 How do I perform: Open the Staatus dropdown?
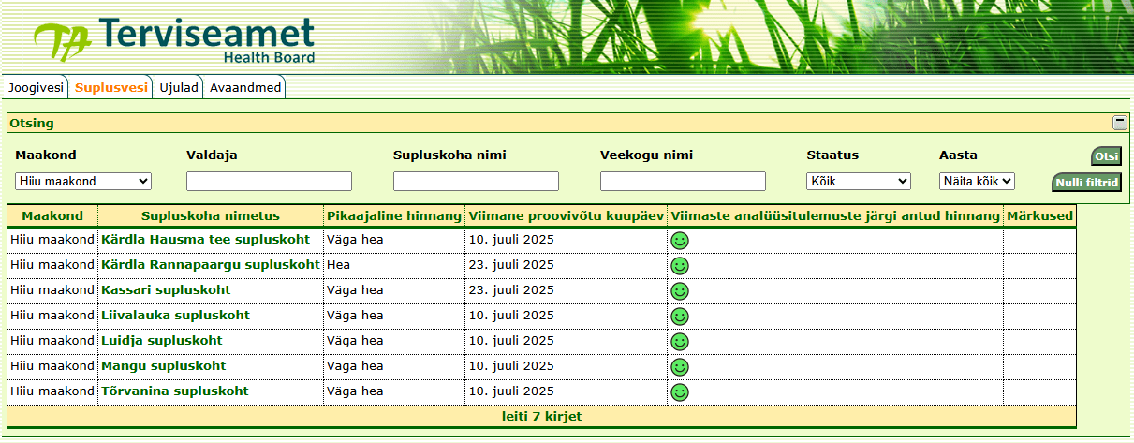858,182
